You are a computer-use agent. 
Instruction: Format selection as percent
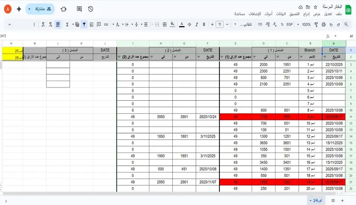(x=282, y=25)
